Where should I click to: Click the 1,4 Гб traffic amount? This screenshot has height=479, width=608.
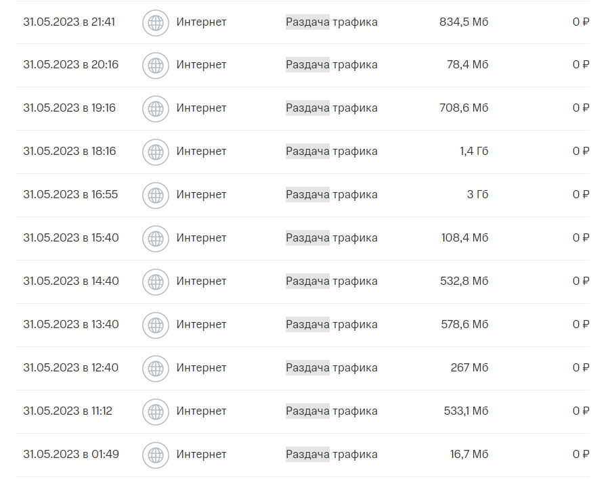[474, 152]
